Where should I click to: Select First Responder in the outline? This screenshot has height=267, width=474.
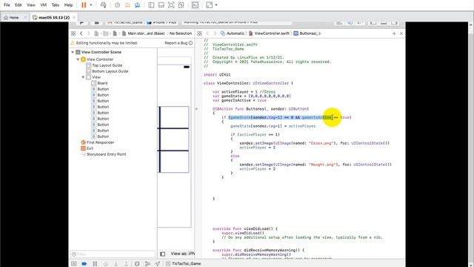[100, 142]
